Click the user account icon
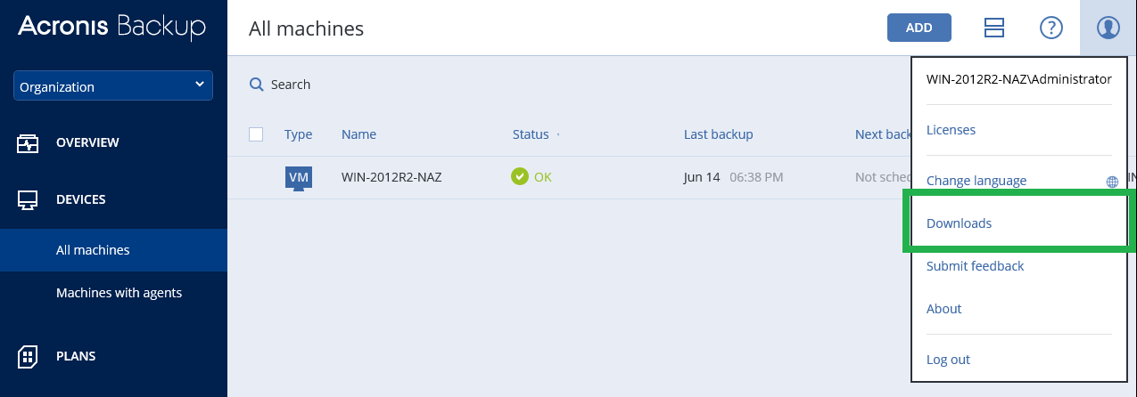 pos(1108,28)
